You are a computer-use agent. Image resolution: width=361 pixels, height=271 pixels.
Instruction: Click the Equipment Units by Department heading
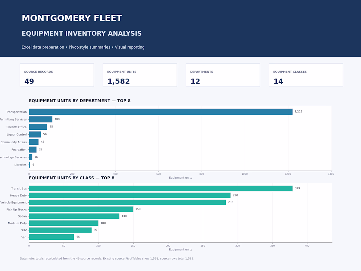(80, 101)
